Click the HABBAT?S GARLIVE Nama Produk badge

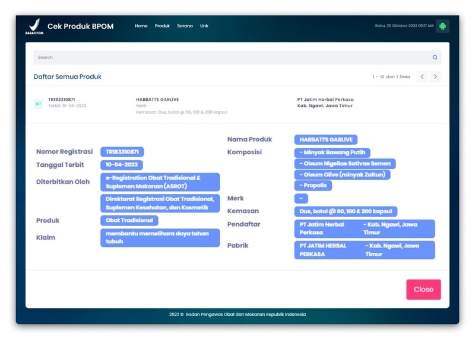[325, 139]
